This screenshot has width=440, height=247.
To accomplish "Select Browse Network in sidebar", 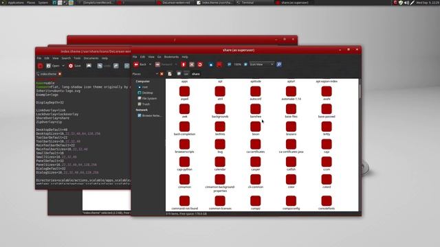I will pos(149,116).
